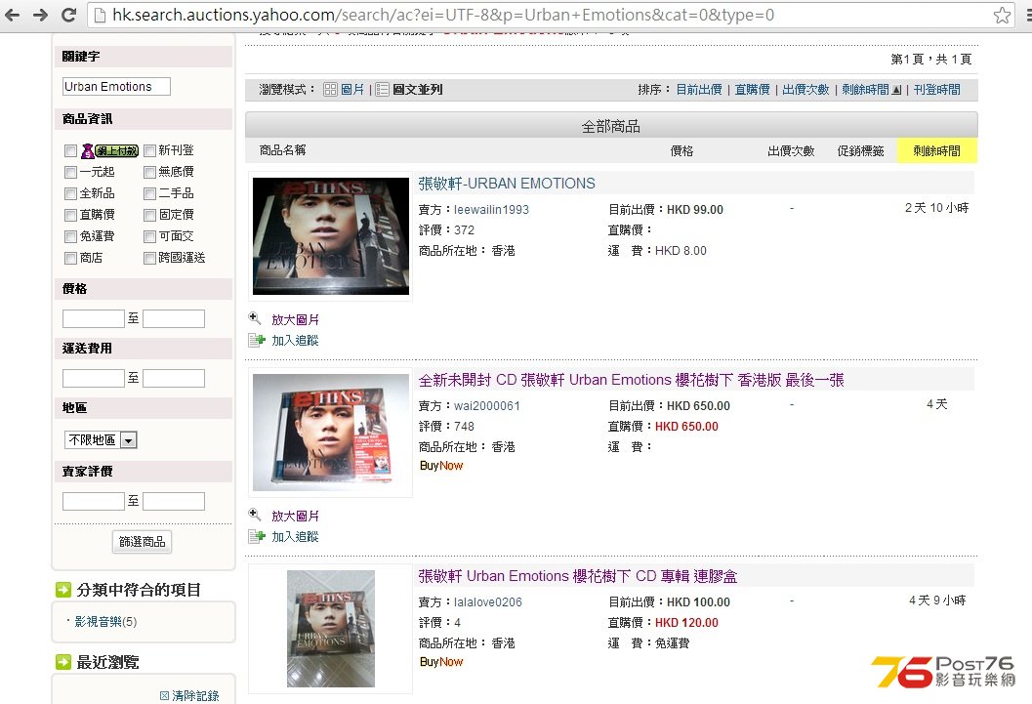Click the minimum shipping fee field

pos(94,378)
